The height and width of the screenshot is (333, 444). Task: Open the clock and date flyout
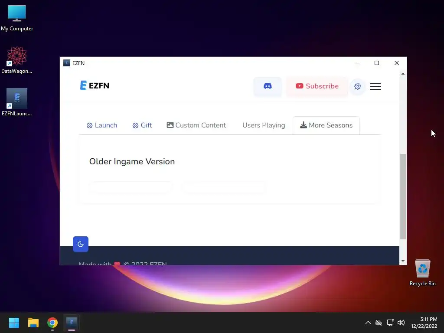[x=424, y=323]
